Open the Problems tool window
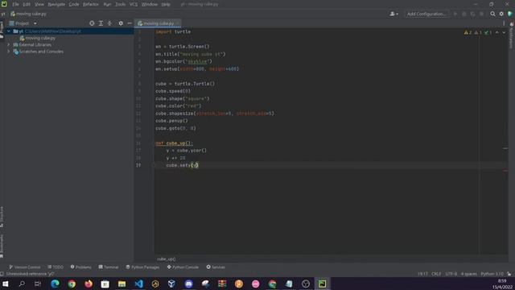The image size is (515, 290). 80,267
